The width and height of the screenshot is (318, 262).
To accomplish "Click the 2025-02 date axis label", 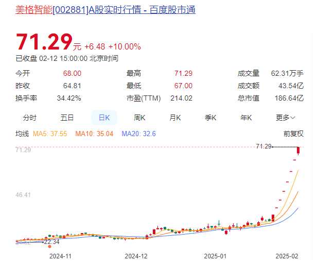I will (287, 256).
